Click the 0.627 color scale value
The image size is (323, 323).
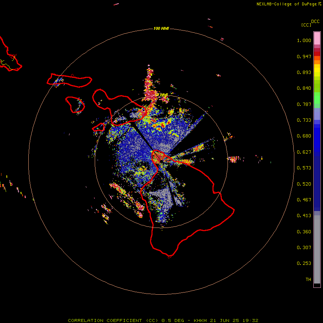(304, 152)
